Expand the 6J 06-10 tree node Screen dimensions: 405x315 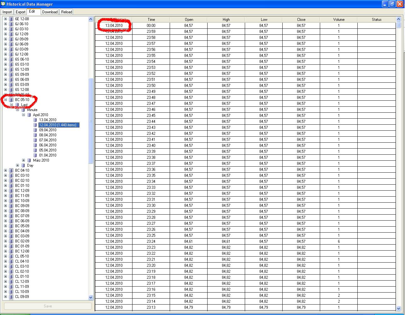[5, 24]
